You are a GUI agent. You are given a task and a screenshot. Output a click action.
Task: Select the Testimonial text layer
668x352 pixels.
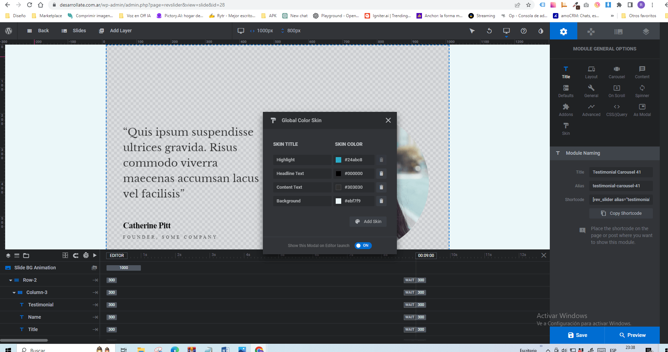[41, 305]
